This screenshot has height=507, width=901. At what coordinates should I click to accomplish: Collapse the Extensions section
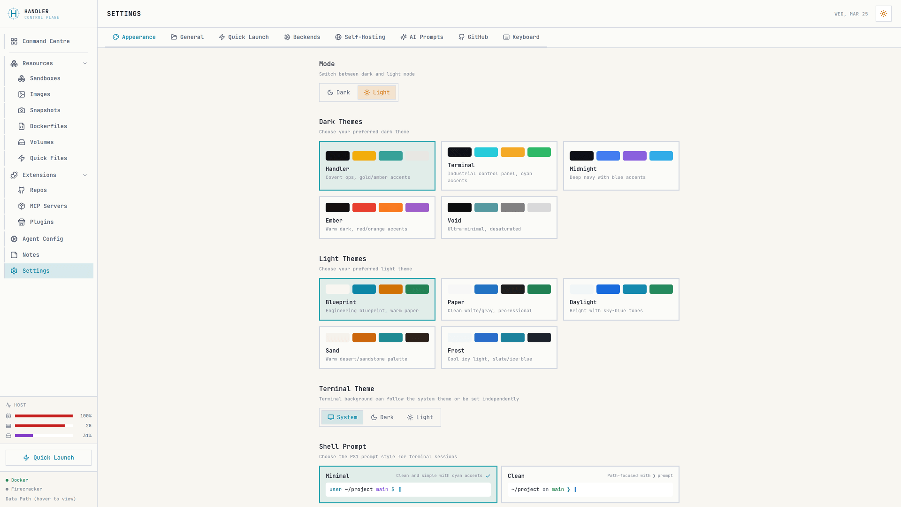[85, 175]
